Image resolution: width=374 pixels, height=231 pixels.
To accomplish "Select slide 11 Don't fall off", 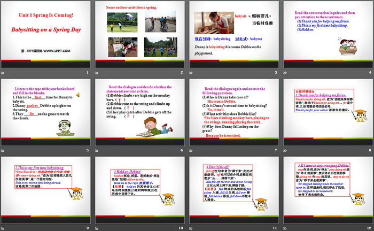I will 234,190.
